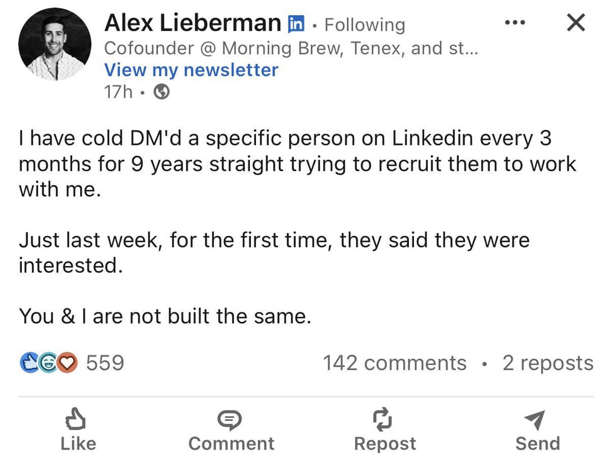Viewport: 605px width, 463px height.
Task: Click the heart love reaction icon
Action: point(68,363)
